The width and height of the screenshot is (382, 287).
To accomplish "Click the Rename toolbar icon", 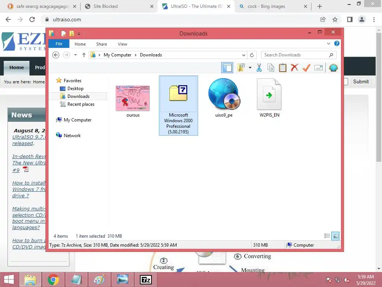I will (319, 68).
